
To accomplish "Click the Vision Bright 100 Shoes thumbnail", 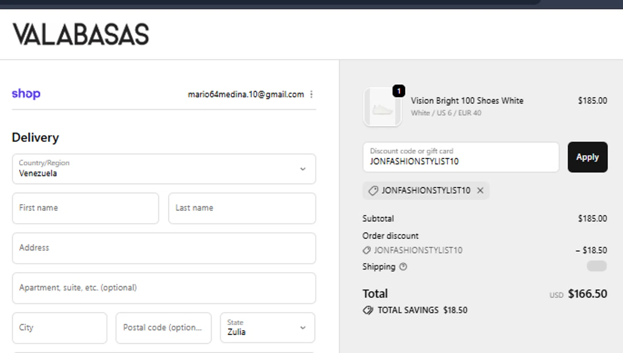I will 382,107.
